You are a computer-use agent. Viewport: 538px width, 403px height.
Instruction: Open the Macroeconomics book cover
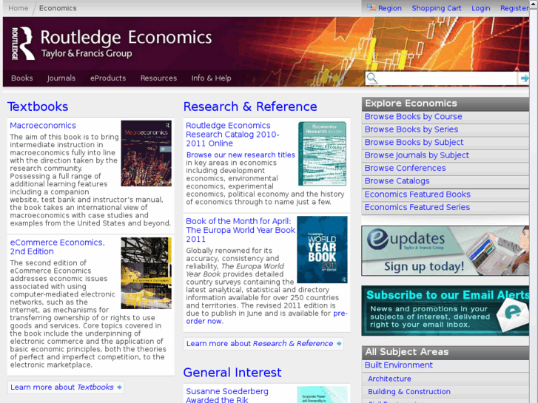click(x=147, y=153)
